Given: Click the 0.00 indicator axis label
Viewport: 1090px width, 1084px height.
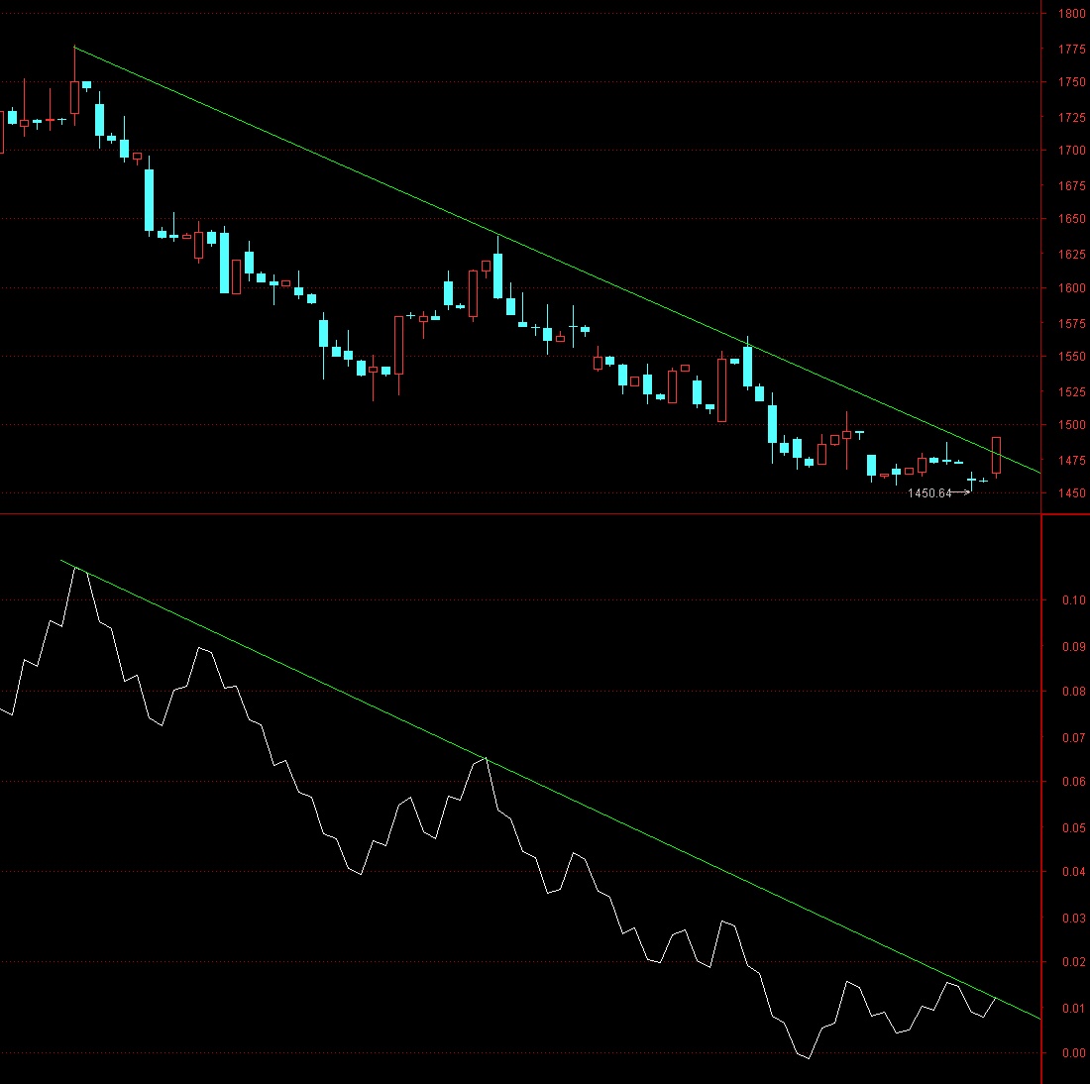Looking at the screenshot, I should (x=1073, y=1053).
